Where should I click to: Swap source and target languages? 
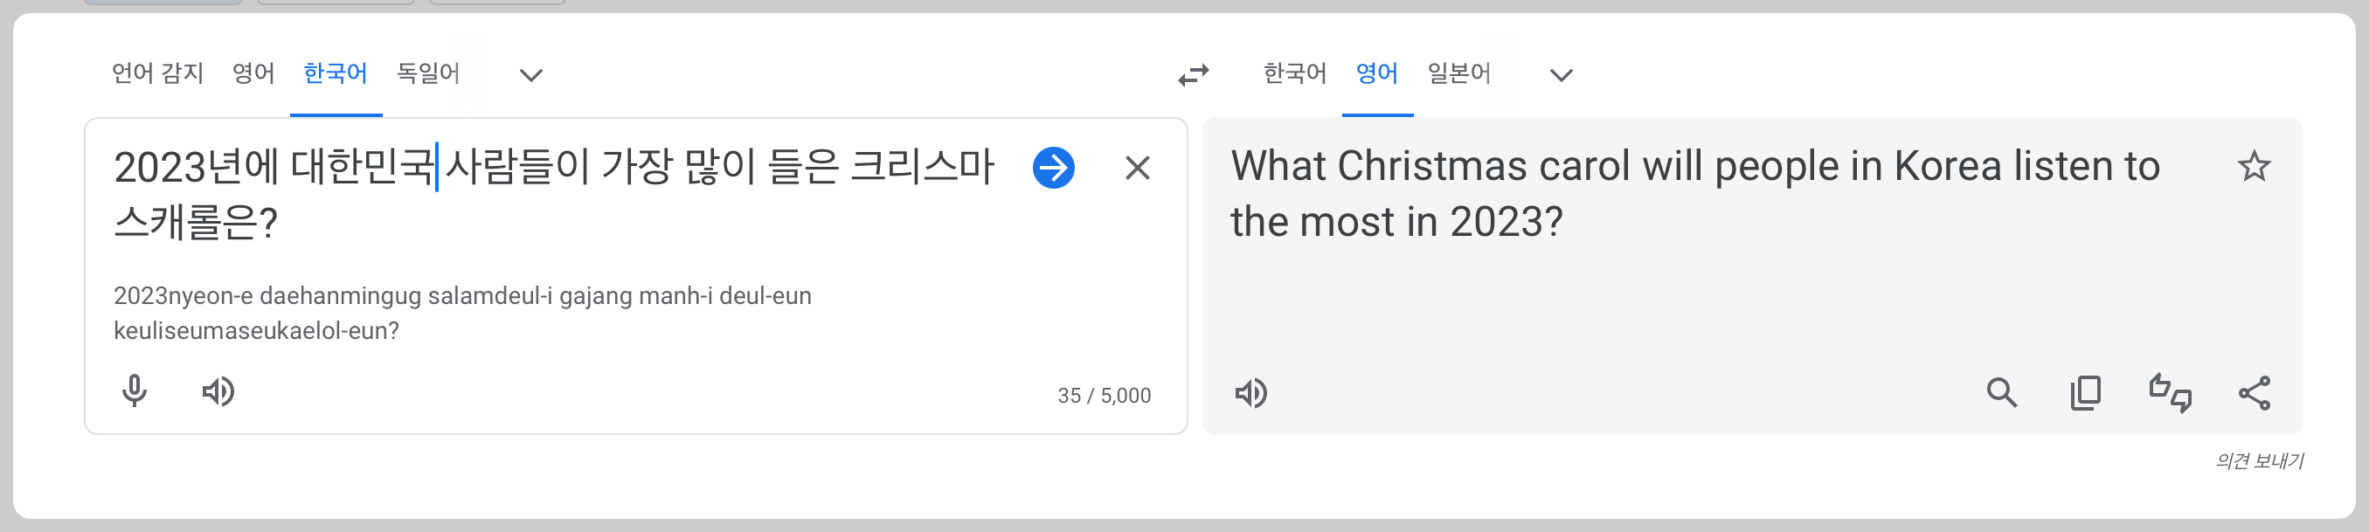(1193, 74)
